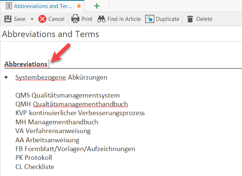Place the cursor in the Abbreviations heading
Image resolution: width=242 pixels, height=176 pixels.
click(26, 64)
